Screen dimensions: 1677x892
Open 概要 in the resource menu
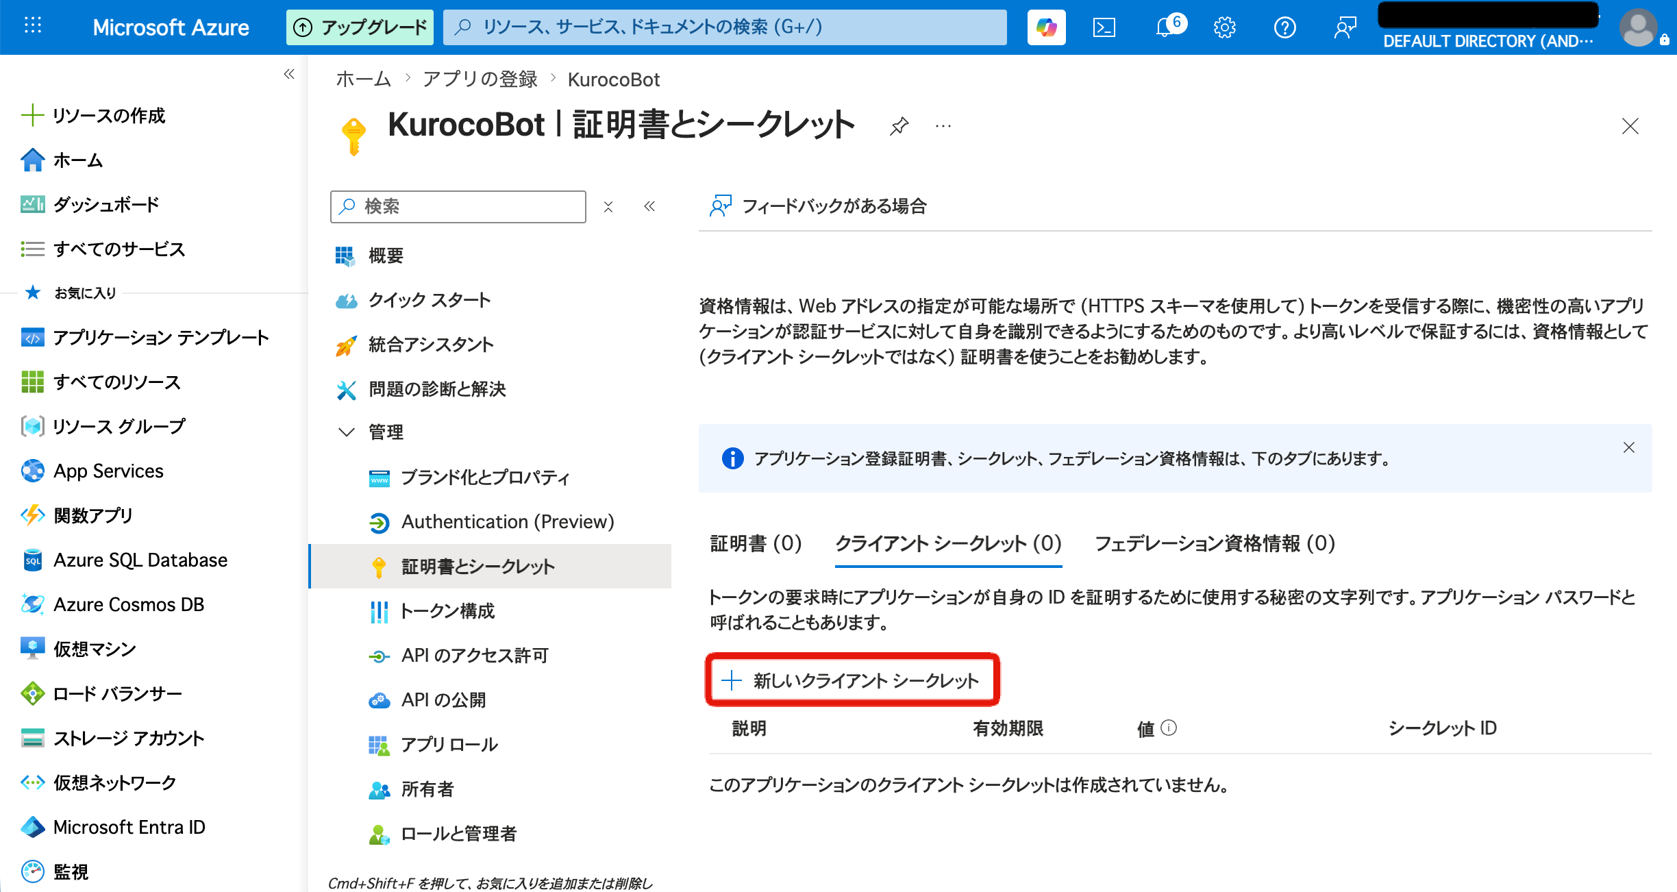[386, 256]
